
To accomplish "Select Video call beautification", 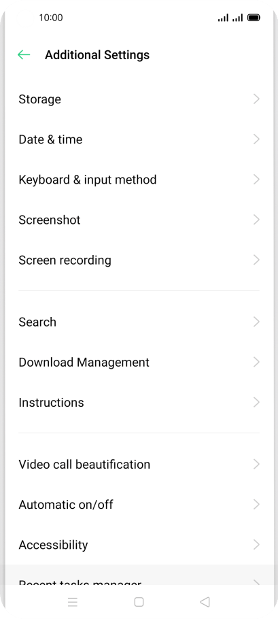I will point(139,464).
